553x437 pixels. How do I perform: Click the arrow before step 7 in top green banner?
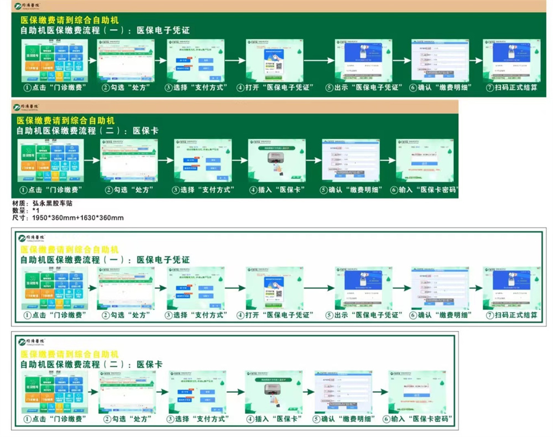(x=475, y=61)
